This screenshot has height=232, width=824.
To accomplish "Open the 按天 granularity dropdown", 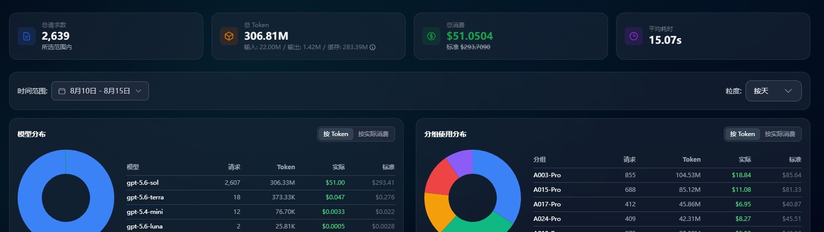I will [x=773, y=91].
